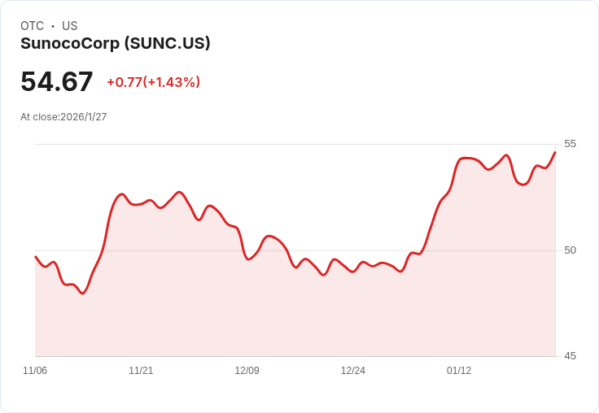
Task: Click the price line's first point at 11/06
Action: tap(36, 257)
